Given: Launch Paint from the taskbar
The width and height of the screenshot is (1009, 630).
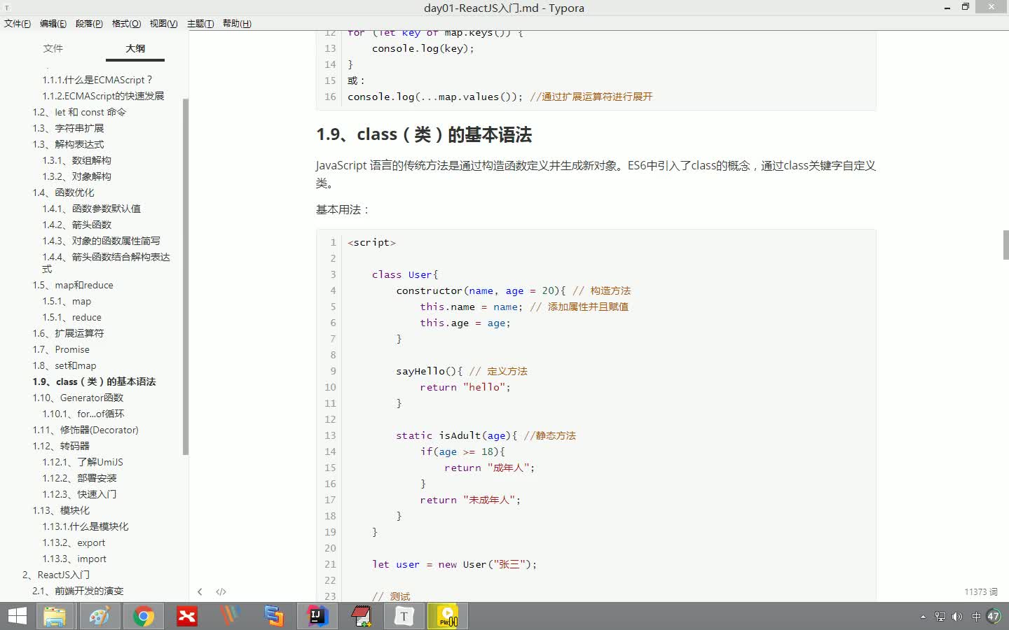Looking at the screenshot, I should (99, 616).
